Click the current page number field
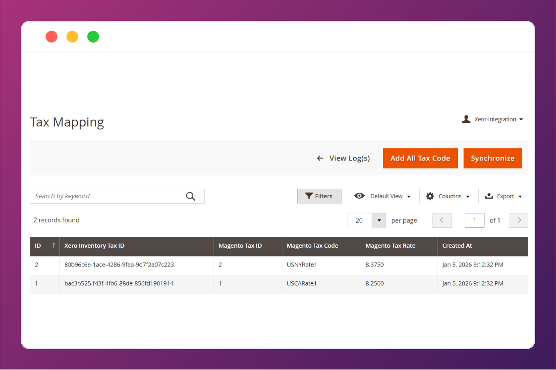This screenshot has width=556, height=370. (474, 220)
